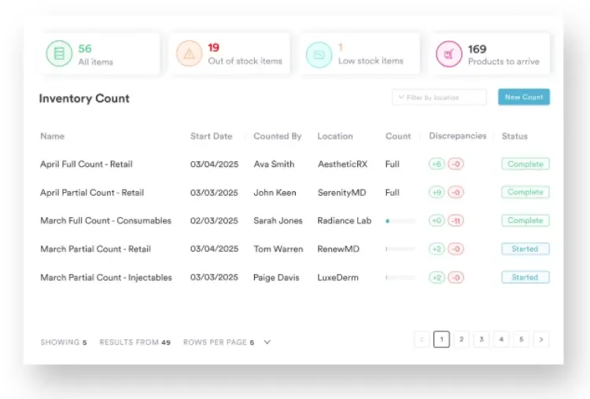Click the 02/03/2025 start date
This screenshot has height=399, width=590.
[214, 220]
